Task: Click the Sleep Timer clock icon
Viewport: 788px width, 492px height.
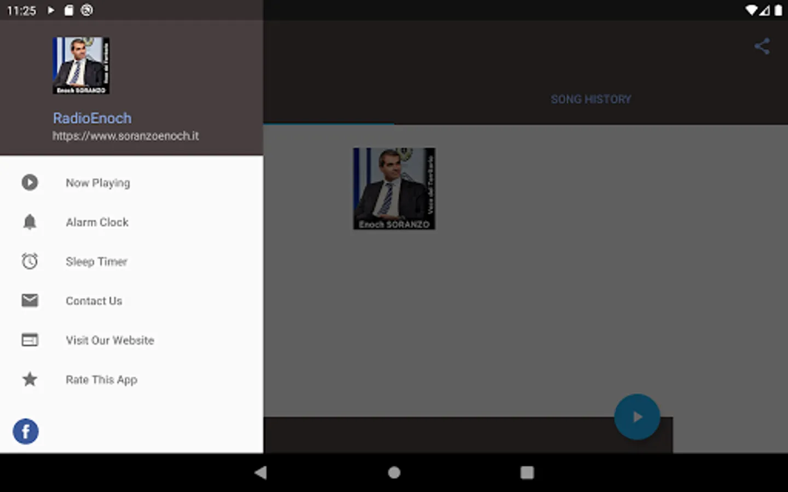Action: pyautogui.click(x=30, y=261)
